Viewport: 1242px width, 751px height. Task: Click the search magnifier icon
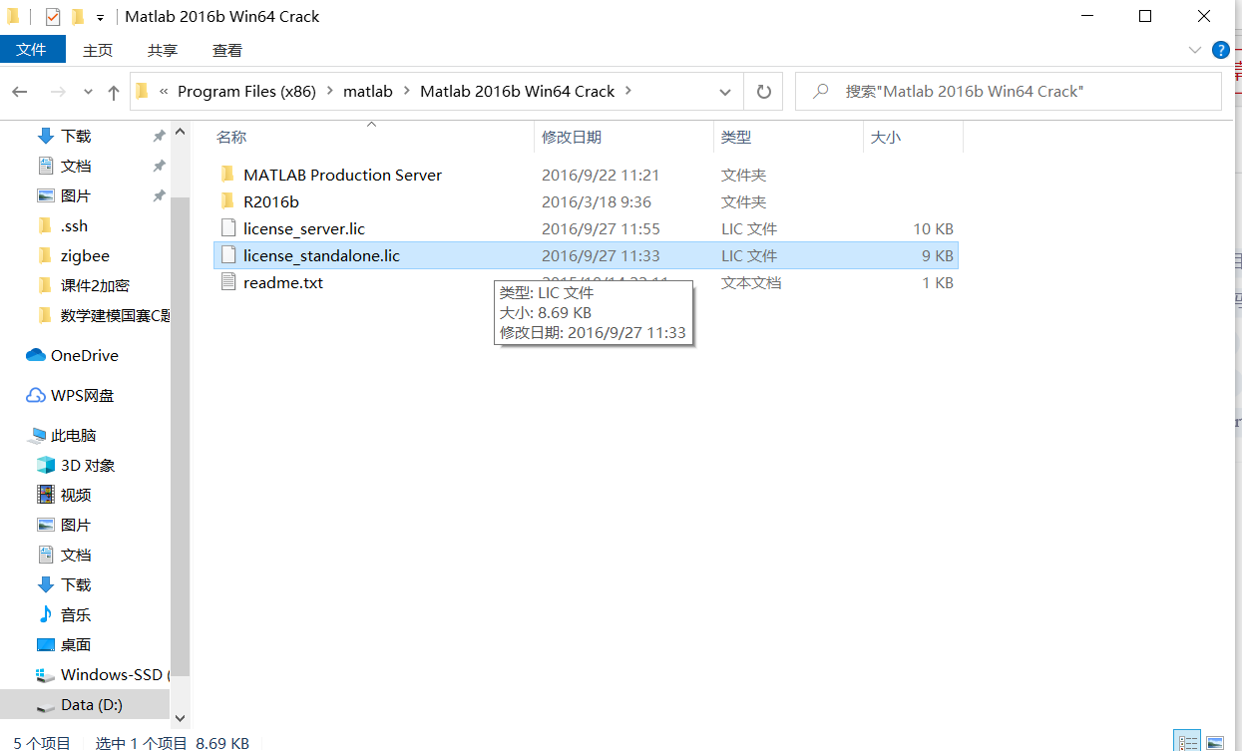821,92
